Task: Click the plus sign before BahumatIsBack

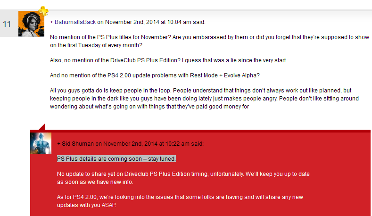Action: pos(51,22)
